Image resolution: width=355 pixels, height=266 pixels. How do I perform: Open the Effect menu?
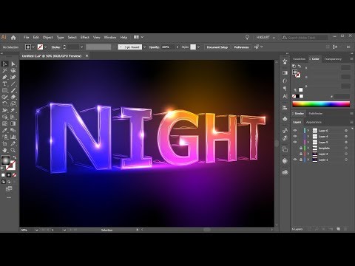(x=84, y=38)
